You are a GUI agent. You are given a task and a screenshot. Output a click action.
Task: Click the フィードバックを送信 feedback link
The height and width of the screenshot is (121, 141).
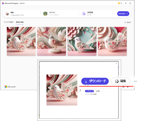pos(91,94)
